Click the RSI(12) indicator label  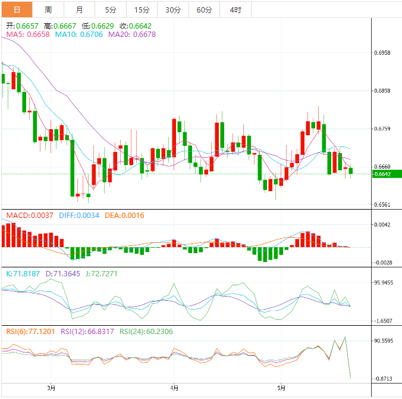pyautogui.click(x=87, y=331)
